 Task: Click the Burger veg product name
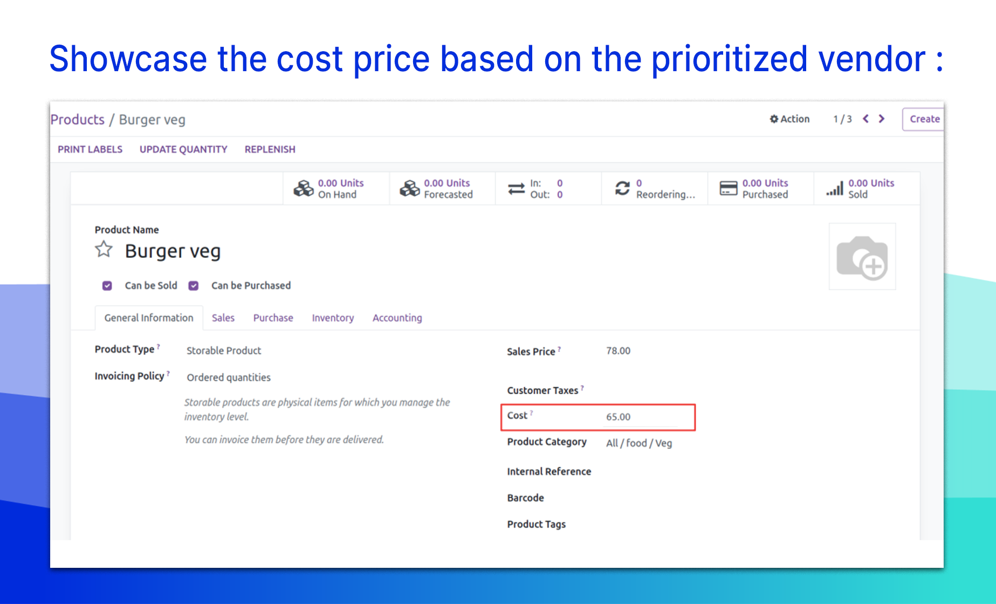click(x=173, y=251)
